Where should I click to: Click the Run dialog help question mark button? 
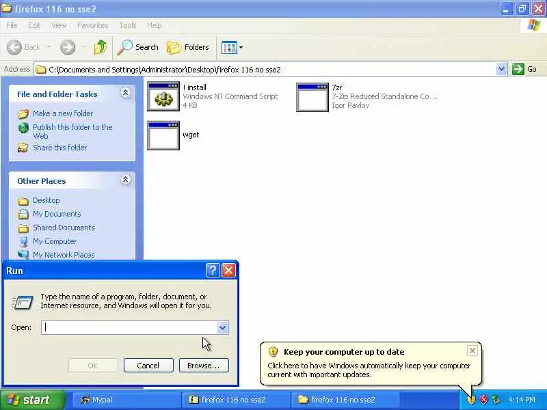pyautogui.click(x=213, y=270)
